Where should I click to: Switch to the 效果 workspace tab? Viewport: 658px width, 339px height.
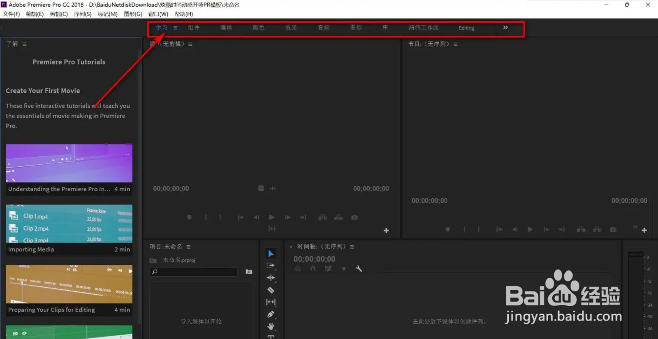[291, 28]
